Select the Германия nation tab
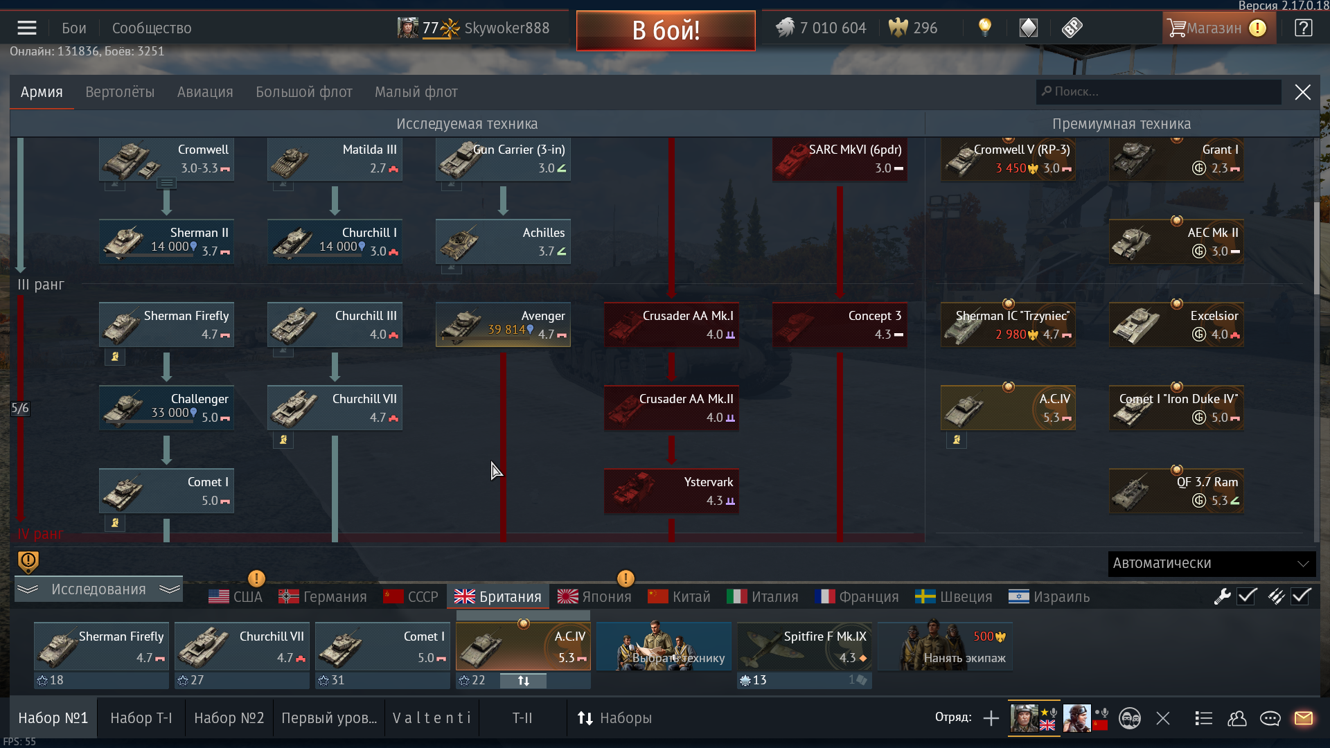 (x=323, y=597)
